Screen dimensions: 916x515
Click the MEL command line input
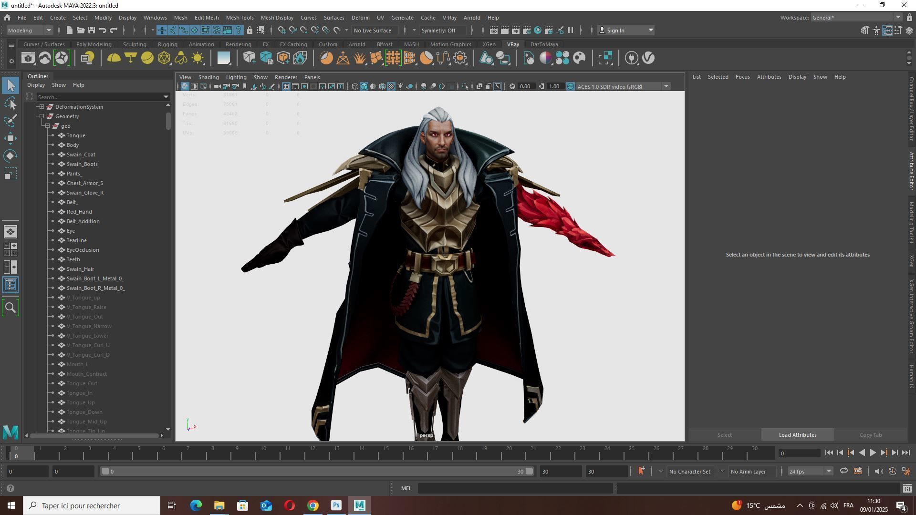point(515,488)
